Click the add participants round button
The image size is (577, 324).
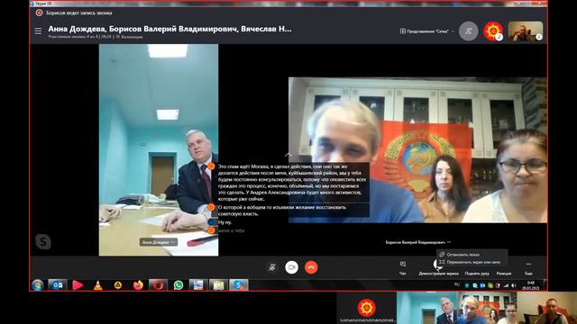click(469, 31)
